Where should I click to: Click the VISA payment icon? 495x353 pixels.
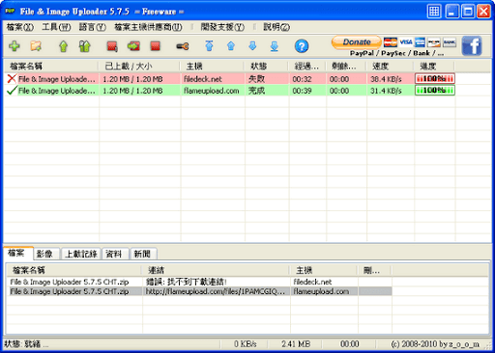[406, 42]
